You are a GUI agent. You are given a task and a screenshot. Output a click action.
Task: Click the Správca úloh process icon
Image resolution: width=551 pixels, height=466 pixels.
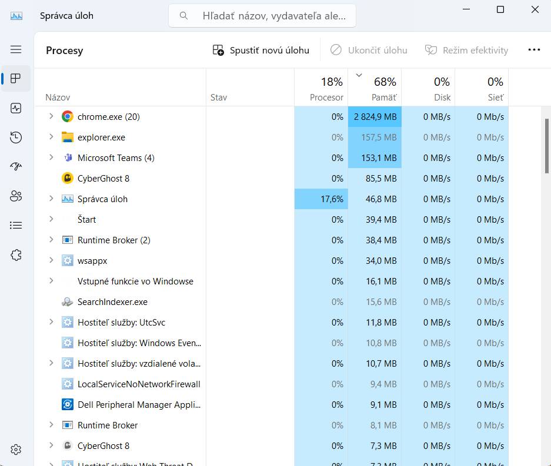point(68,199)
